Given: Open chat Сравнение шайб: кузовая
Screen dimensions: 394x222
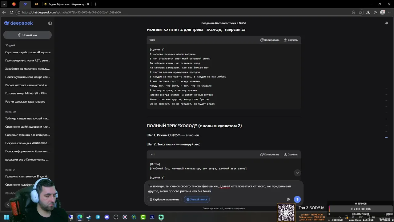Looking at the screenshot, I should point(28,127).
